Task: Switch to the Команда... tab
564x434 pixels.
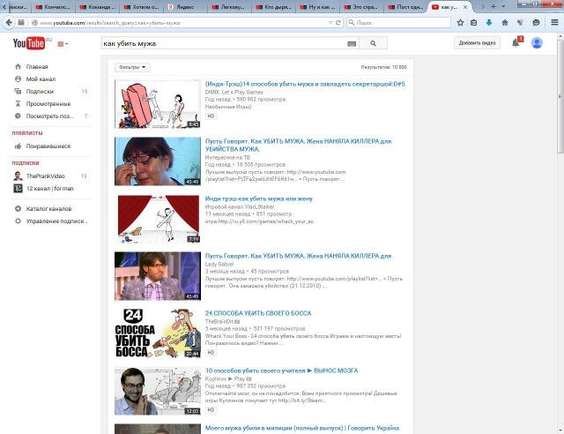Action: pyautogui.click(x=98, y=7)
